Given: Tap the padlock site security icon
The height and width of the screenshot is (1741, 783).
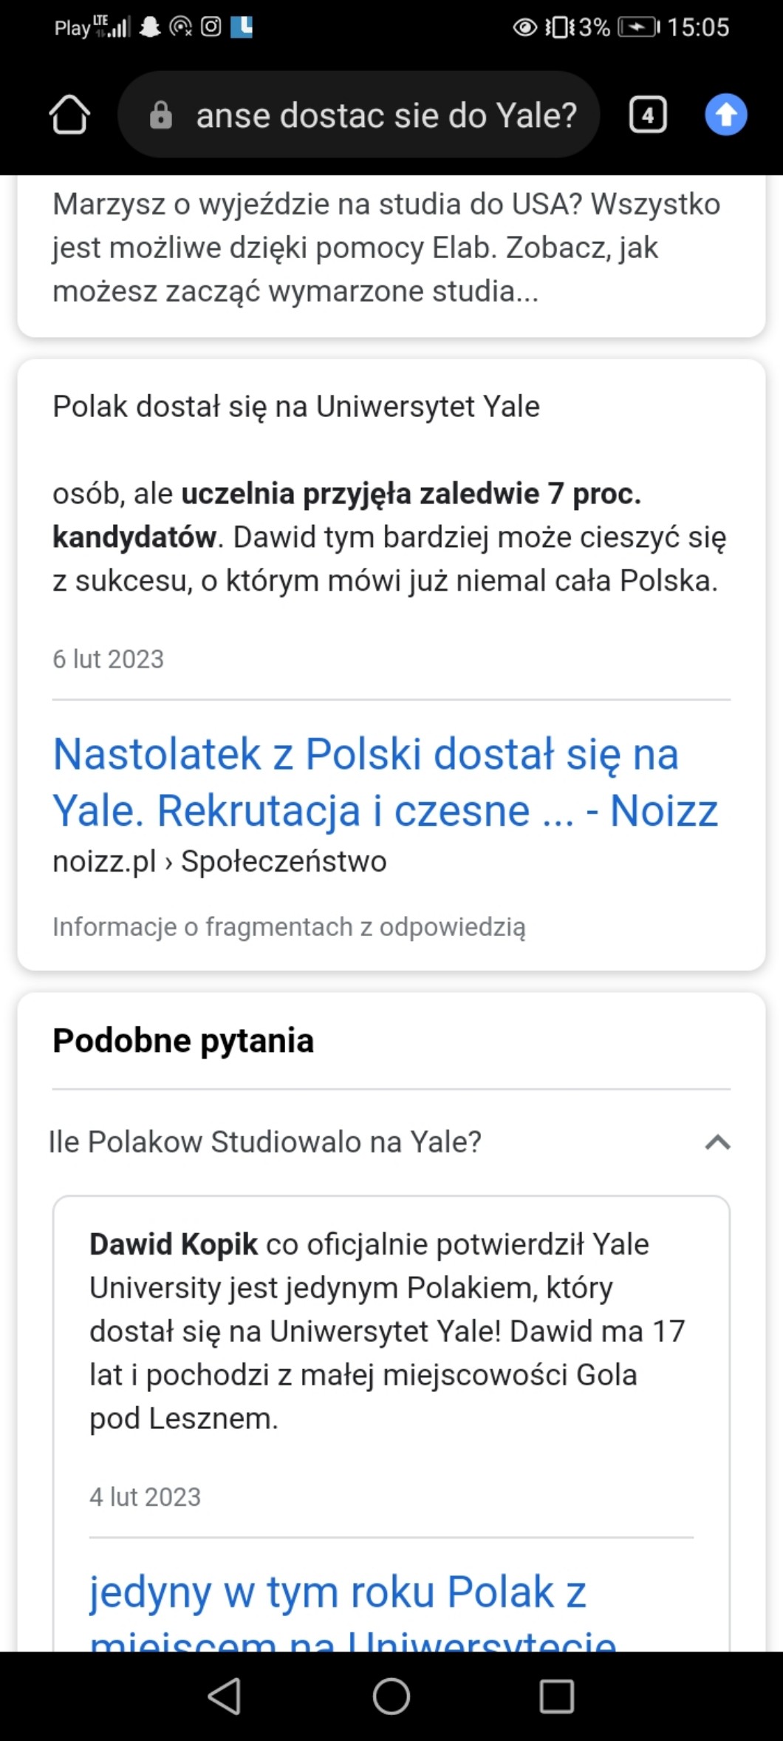Looking at the screenshot, I should (x=160, y=115).
